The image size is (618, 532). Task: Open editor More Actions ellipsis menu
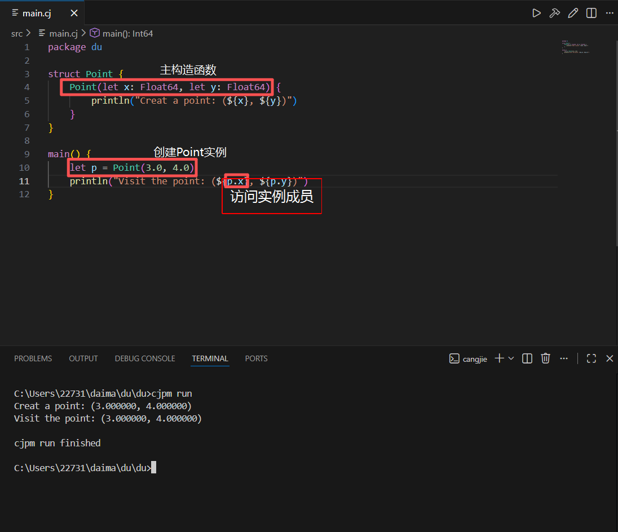[610, 13]
